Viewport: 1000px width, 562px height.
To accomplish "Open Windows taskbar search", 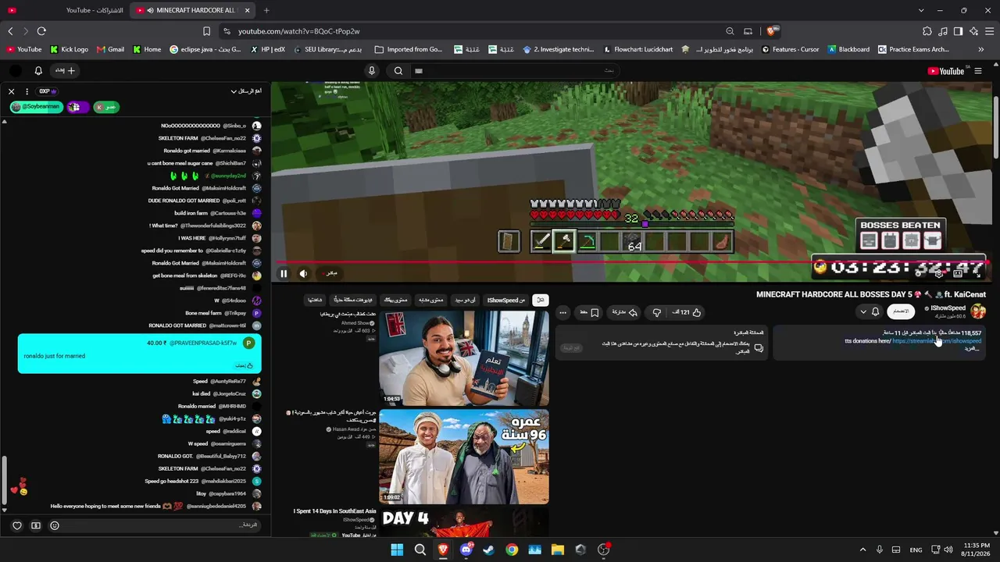I will coord(420,550).
